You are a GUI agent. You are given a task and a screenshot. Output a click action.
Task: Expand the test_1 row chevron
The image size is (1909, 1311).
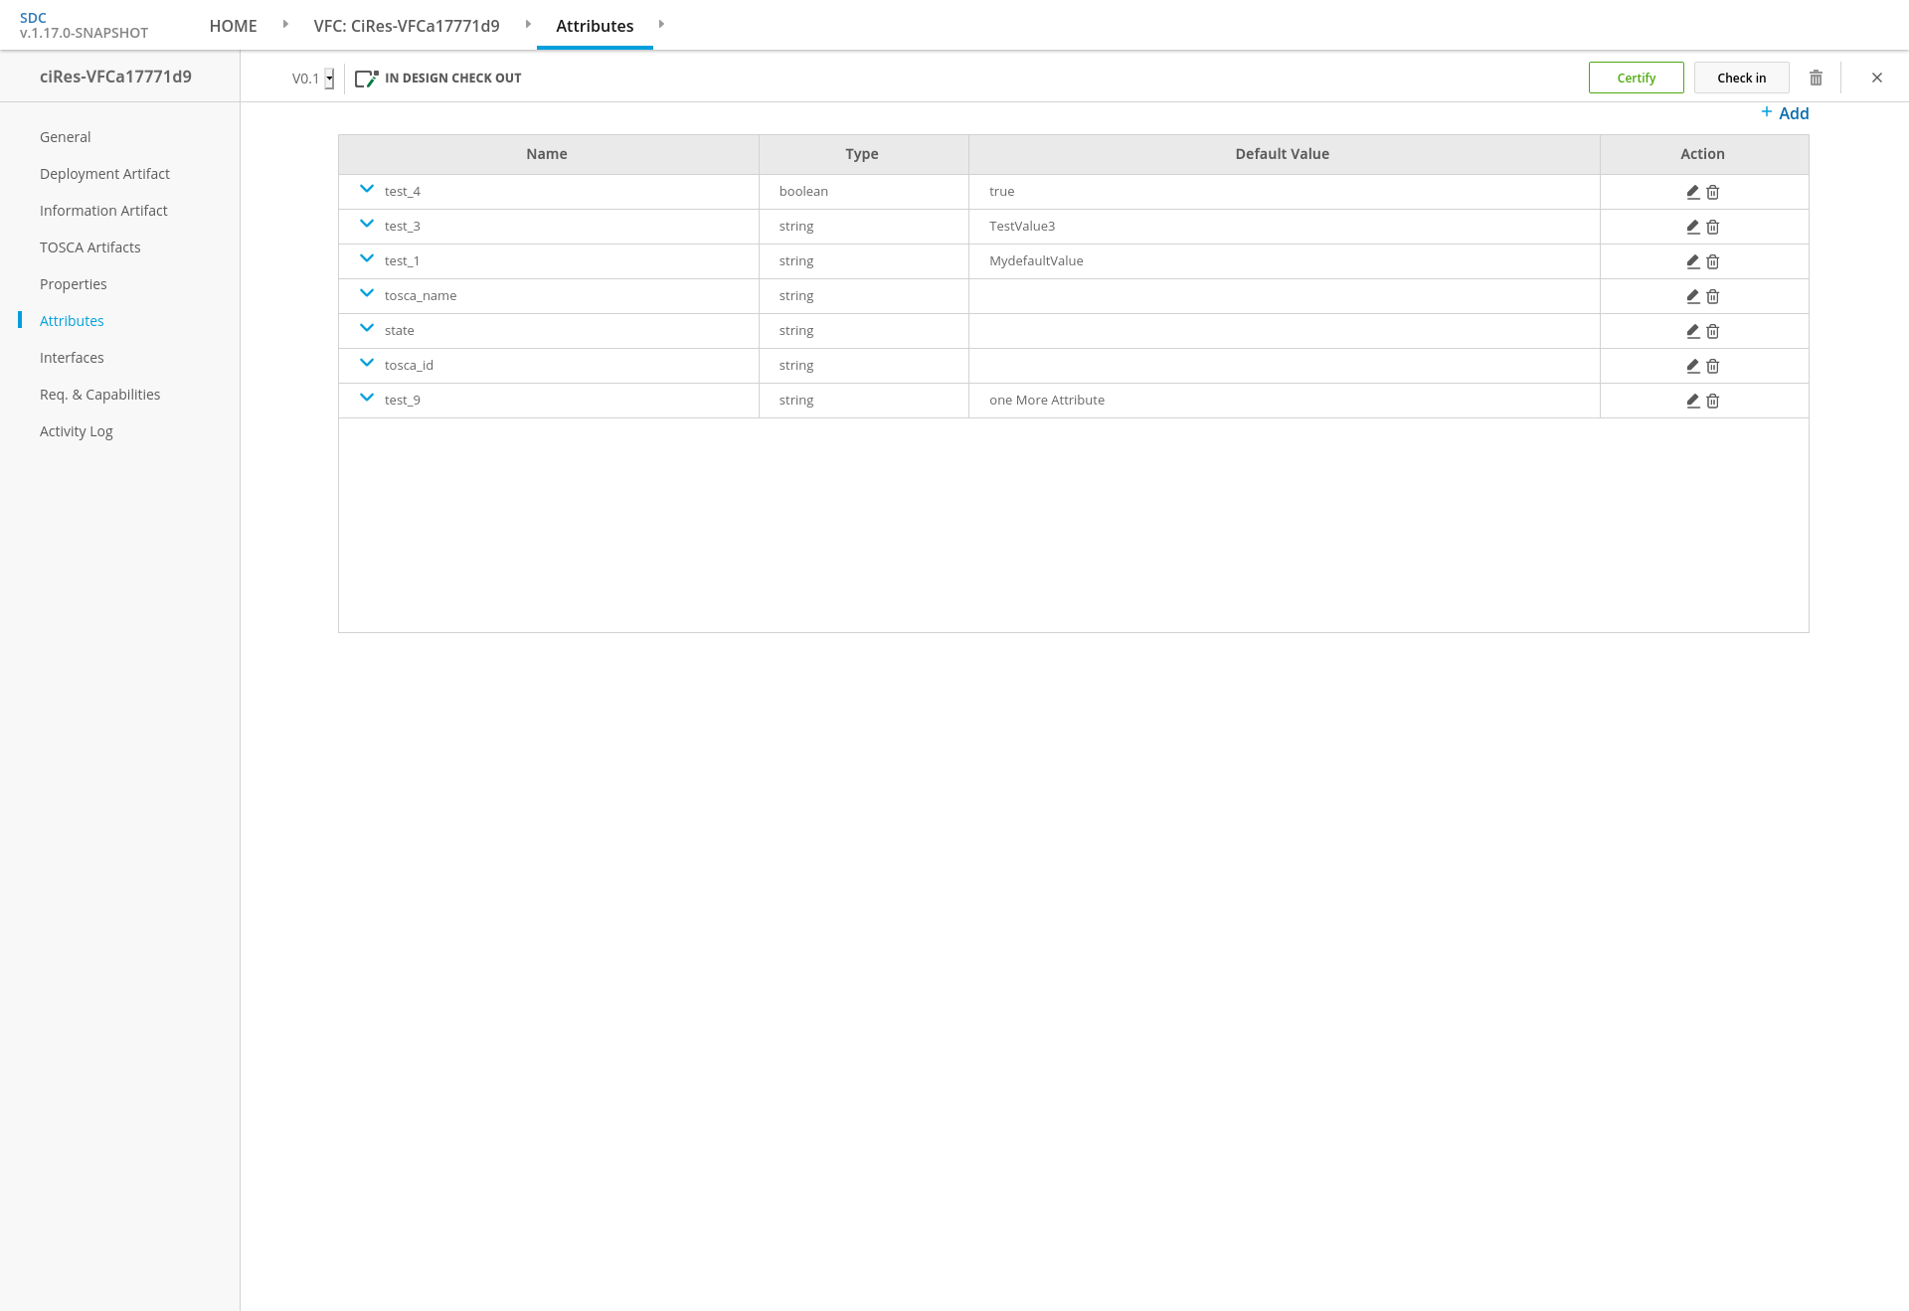coord(367,258)
